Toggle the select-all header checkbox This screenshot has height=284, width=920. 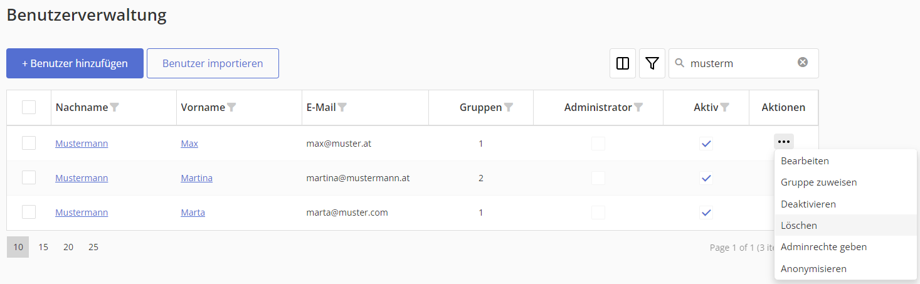coord(29,107)
